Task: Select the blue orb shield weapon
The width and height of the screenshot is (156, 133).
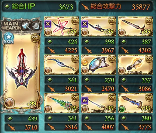Action: pos(98,64)
